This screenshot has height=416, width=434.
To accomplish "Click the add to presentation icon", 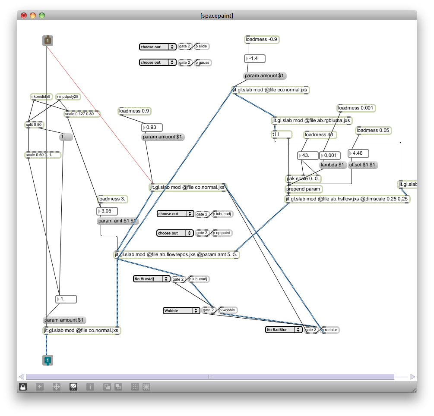I will [x=107, y=387].
